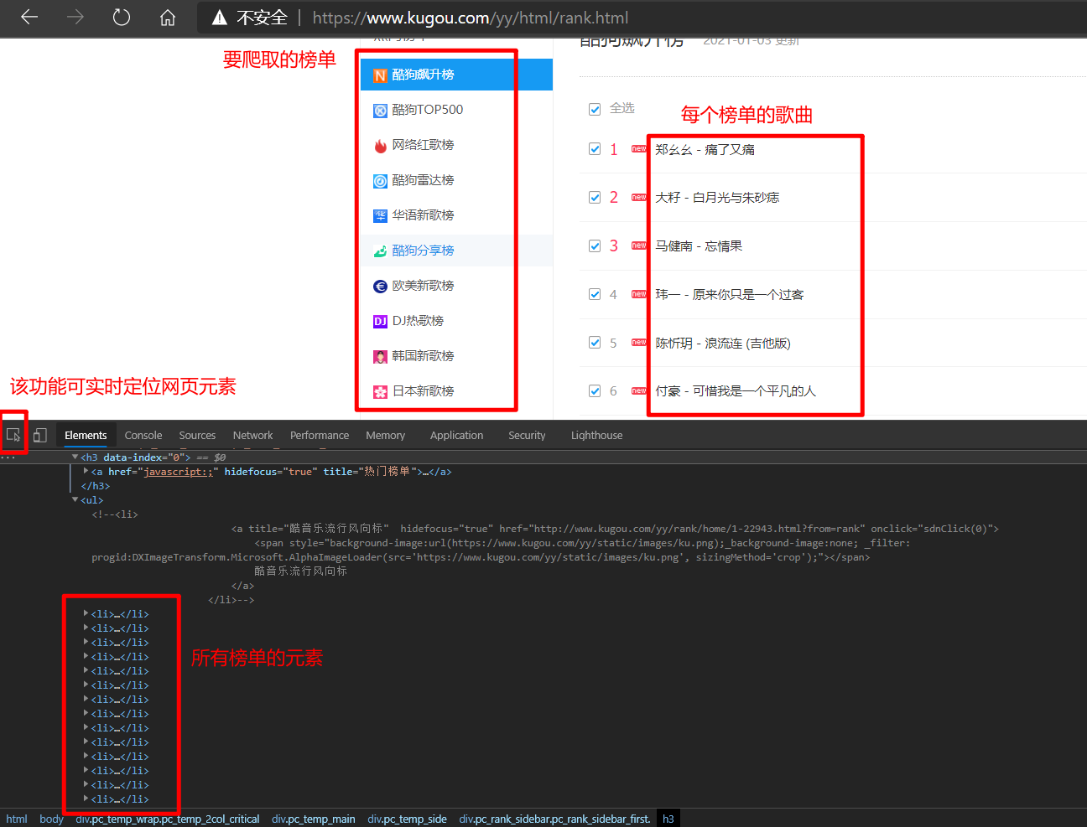The height and width of the screenshot is (827, 1087).
Task: Open the Sources tab
Action: (x=197, y=436)
